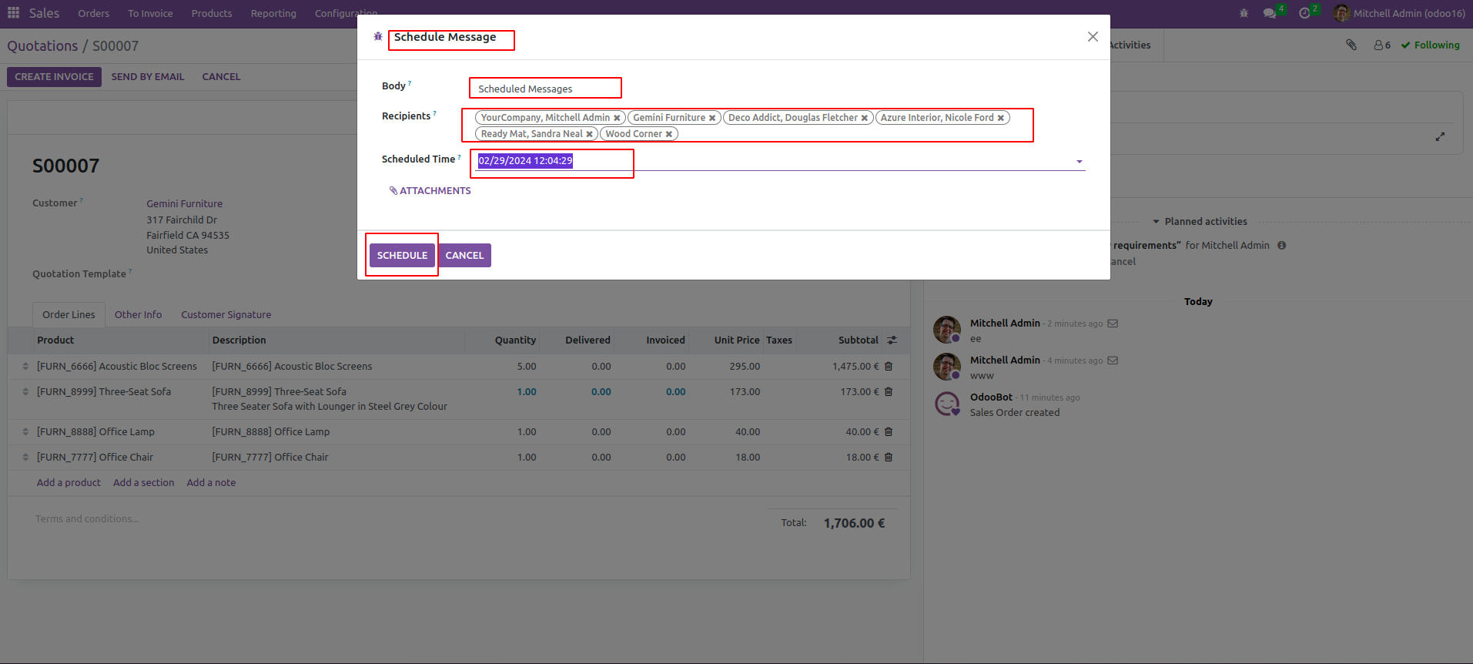Delete the Acoustic Bloc Screens order line

click(889, 367)
